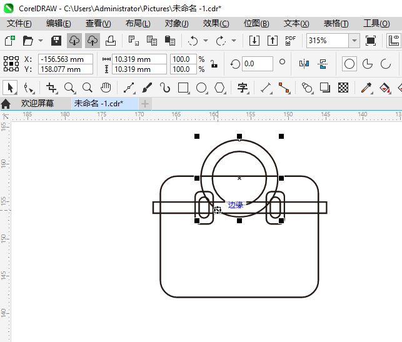This screenshot has width=402, height=342.
Task: Add a new document with plus tab
Action: pyautogui.click(x=145, y=103)
